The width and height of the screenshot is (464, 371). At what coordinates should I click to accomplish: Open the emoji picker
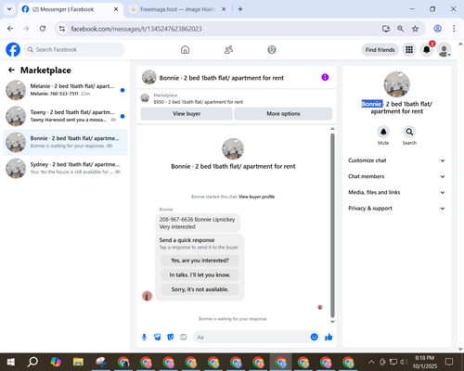(314, 337)
